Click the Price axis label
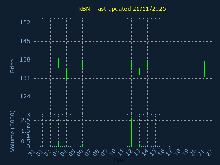220x165 pixels. point(13,66)
